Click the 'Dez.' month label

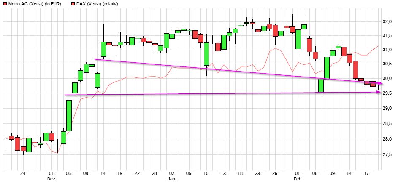pyautogui.click(x=52, y=179)
